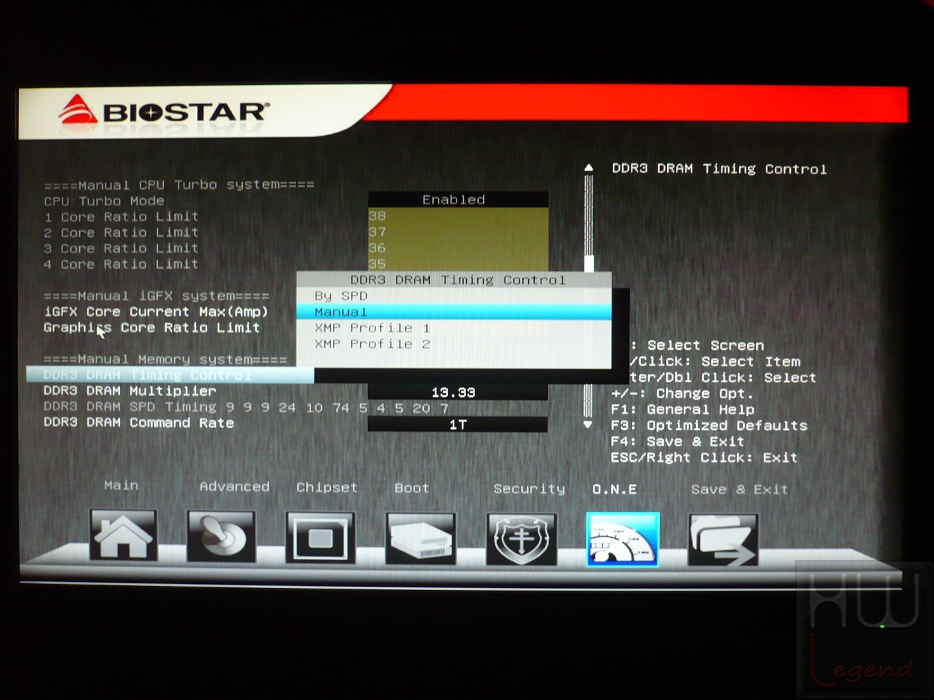Select 1 Core Ratio Limit row
The image size is (934, 700).
click(x=121, y=217)
